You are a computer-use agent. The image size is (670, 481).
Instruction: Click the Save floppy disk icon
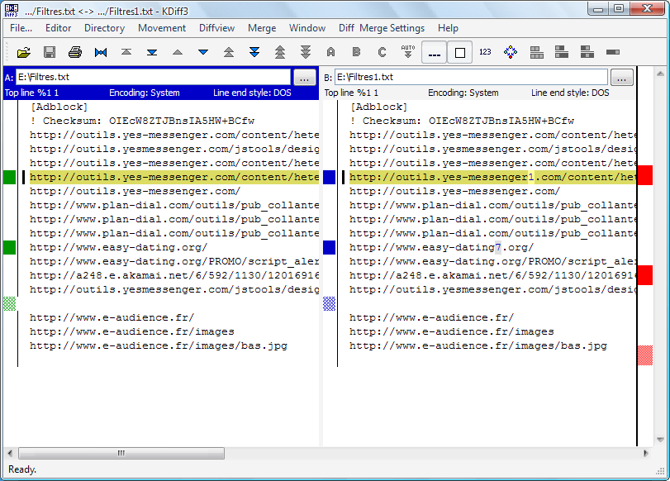[50, 52]
